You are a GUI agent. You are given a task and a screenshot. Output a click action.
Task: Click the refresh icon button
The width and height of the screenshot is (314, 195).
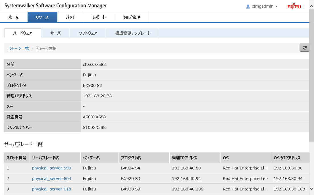(x=304, y=48)
